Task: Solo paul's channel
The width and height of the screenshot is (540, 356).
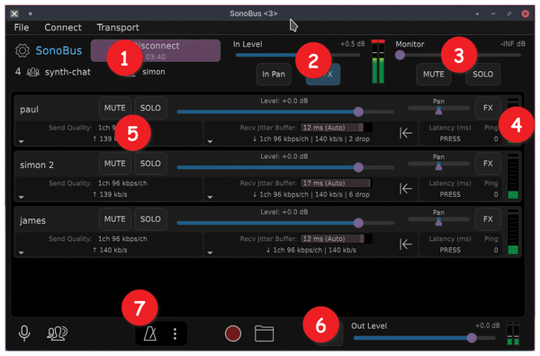Action: point(150,108)
